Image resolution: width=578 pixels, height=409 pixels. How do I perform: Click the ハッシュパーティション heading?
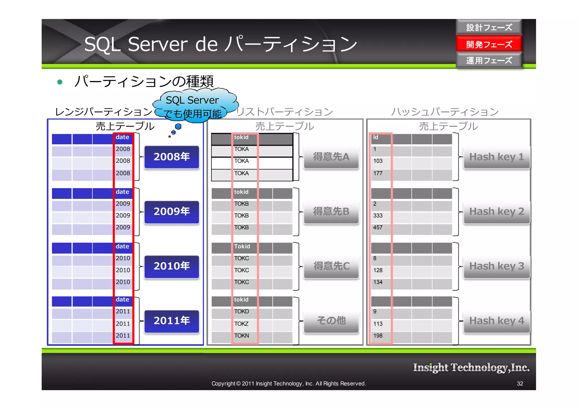point(445,112)
